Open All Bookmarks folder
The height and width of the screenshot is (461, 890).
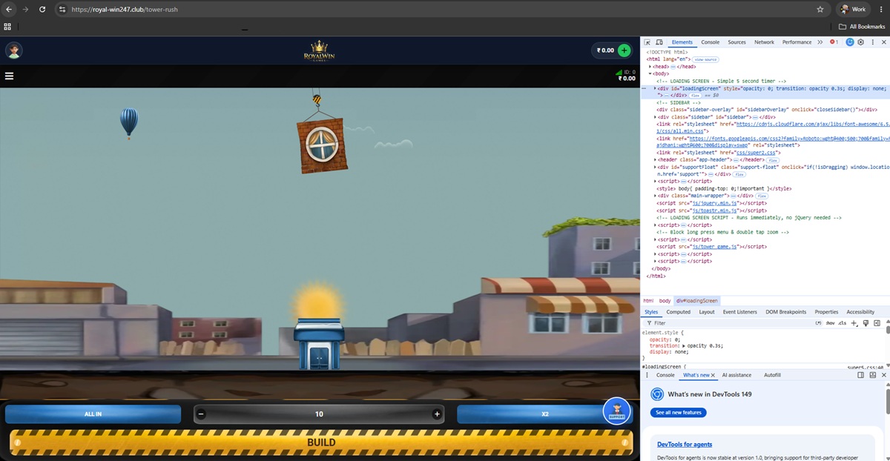pyautogui.click(x=862, y=27)
